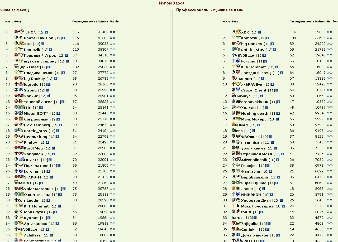Select player Макс Головорез
This screenshot has width=338, height=242.
click(x=257, y=206)
